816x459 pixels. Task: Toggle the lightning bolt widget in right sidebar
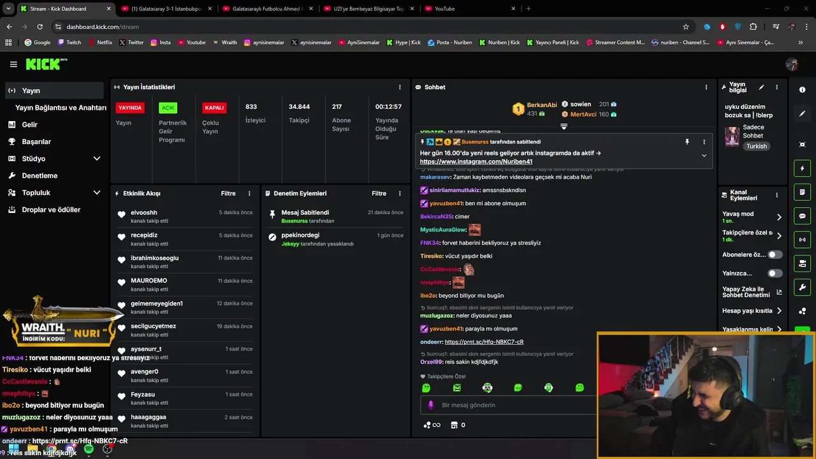pyautogui.click(x=802, y=168)
